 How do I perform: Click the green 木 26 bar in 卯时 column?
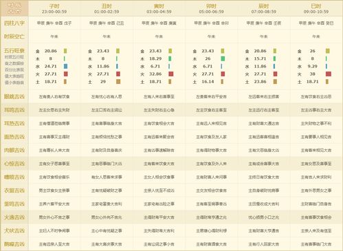pyautogui.click(x=223, y=58)
